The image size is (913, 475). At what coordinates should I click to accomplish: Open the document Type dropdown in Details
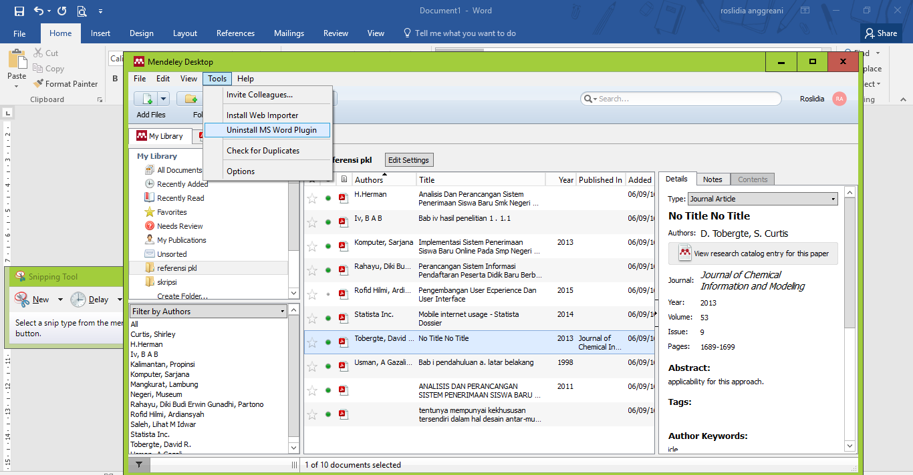click(763, 199)
